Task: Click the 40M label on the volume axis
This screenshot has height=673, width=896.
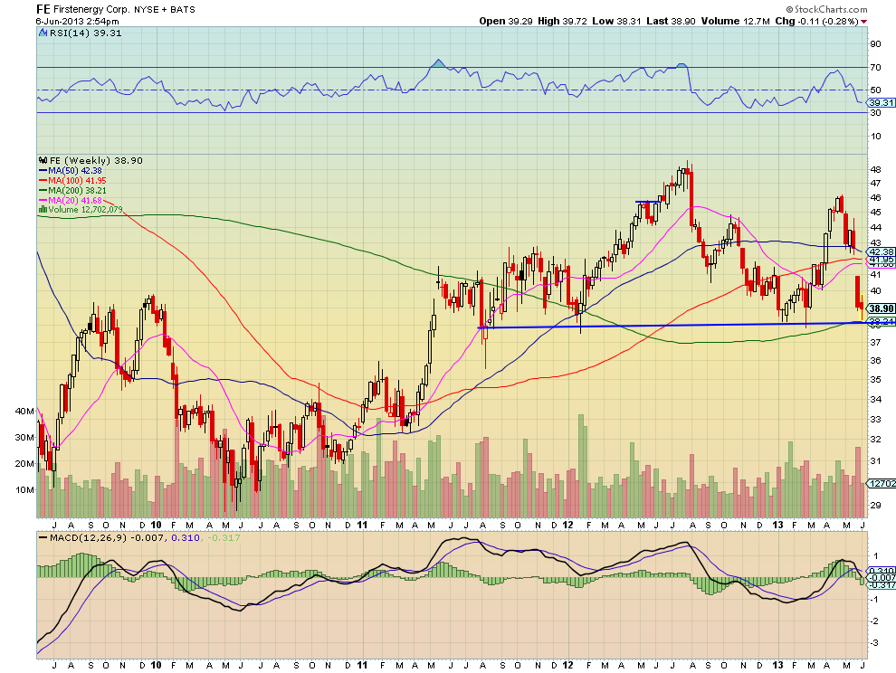Action: pos(24,411)
